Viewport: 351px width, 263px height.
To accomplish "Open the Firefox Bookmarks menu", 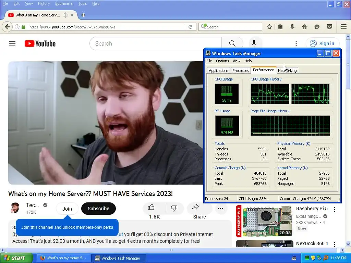I will (64, 3).
